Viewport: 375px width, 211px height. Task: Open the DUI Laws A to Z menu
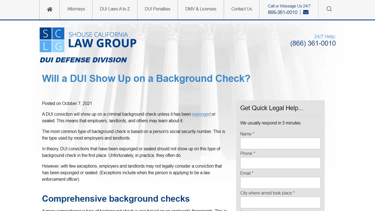tap(115, 9)
